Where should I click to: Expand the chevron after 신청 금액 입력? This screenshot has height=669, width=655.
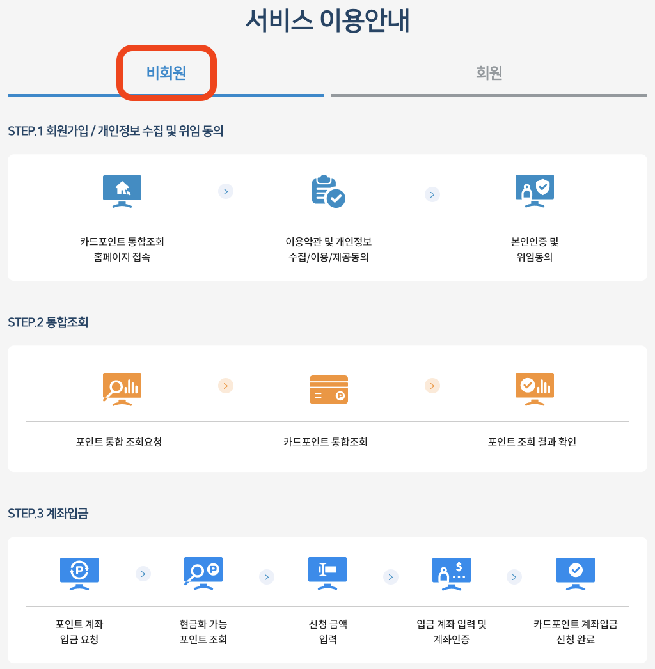(x=390, y=576)
